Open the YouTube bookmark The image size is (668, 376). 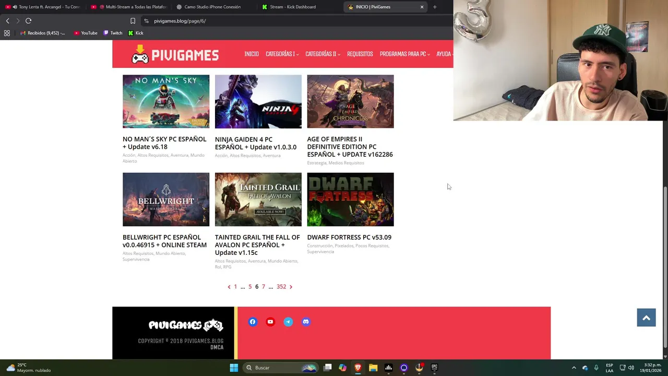(86, 33)
